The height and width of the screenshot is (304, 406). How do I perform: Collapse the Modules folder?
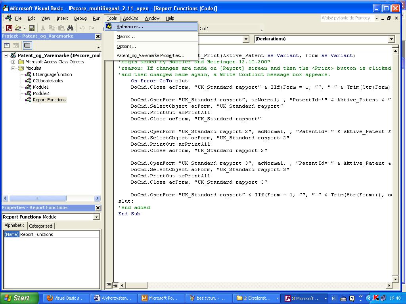click(13, 68)
